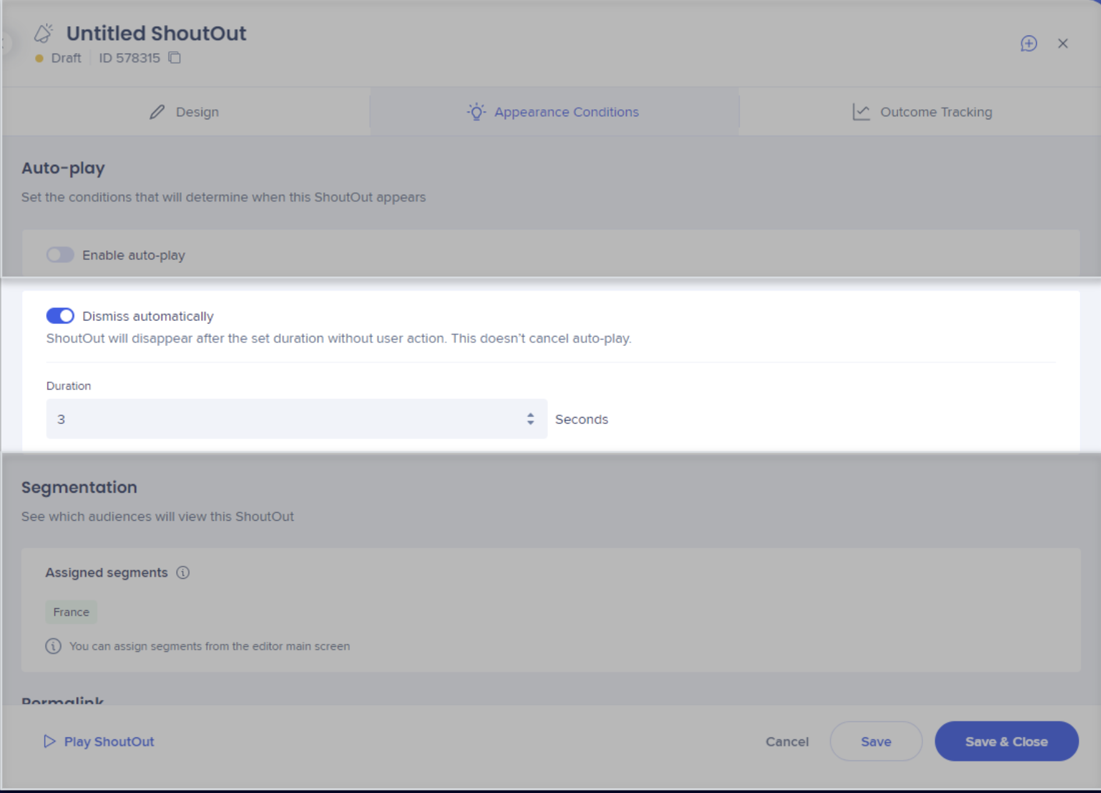Screen dimensions: 1101x793
Task: Click the info icon beside segment hint
Action: (54, 646)
